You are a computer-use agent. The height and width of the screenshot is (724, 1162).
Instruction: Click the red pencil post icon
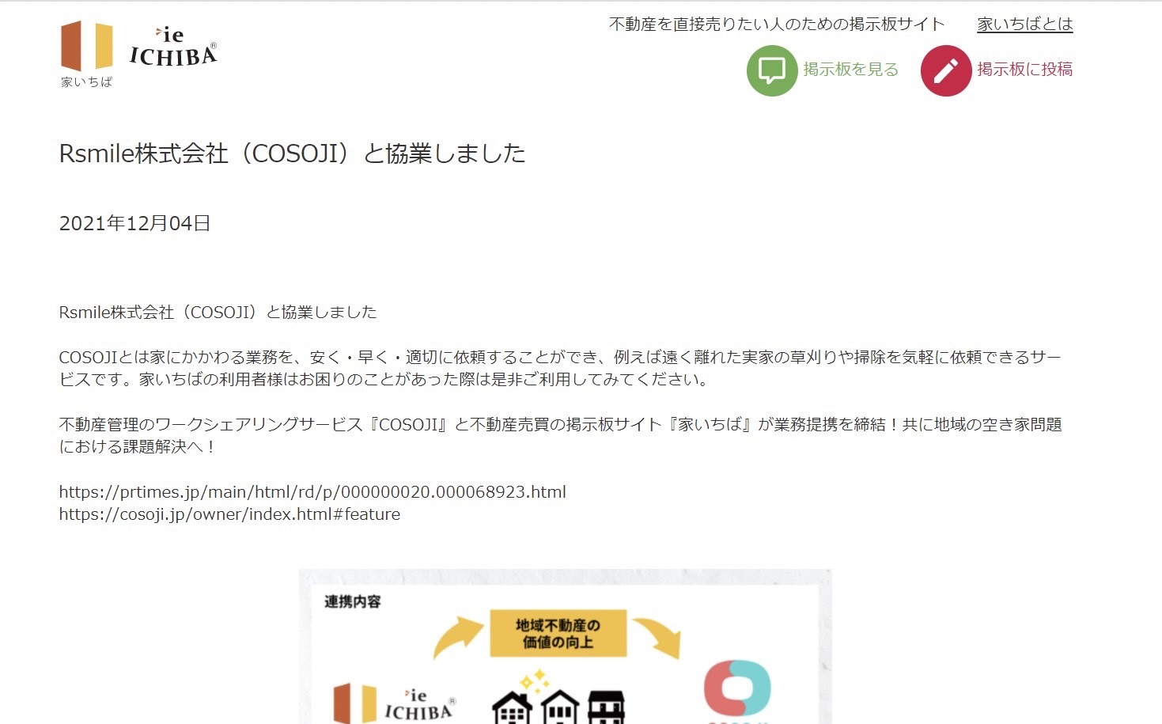(x=945, y=70)
